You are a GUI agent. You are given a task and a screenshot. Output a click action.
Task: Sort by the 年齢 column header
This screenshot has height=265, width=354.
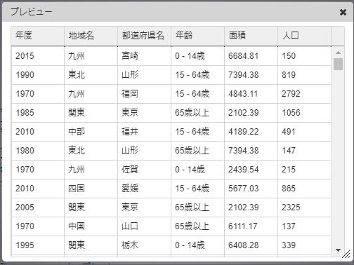pyautogui.click(x=197, y=36)
